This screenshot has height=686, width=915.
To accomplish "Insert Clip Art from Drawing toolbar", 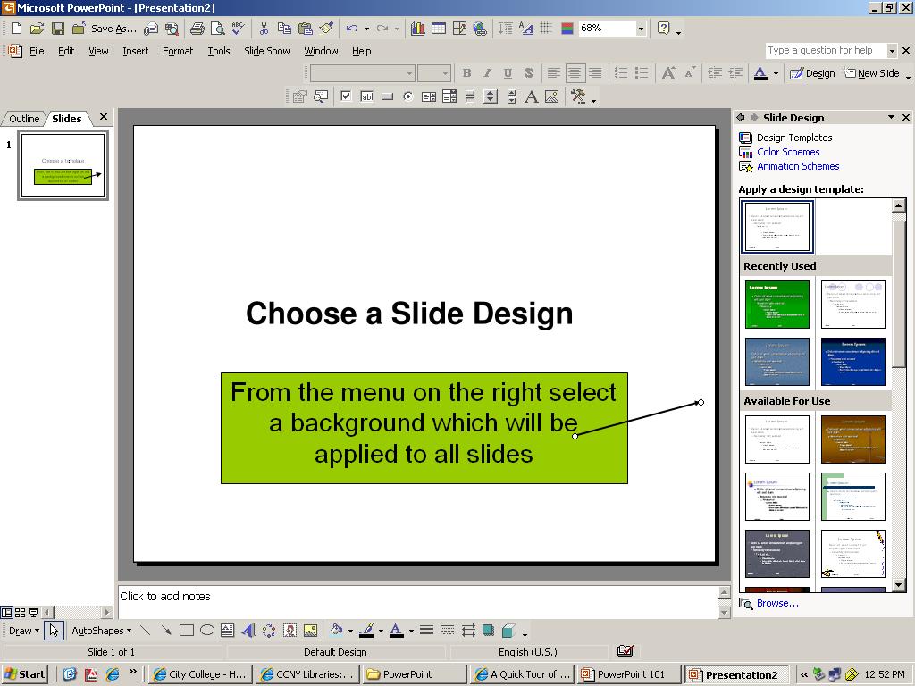I will 290,631.
